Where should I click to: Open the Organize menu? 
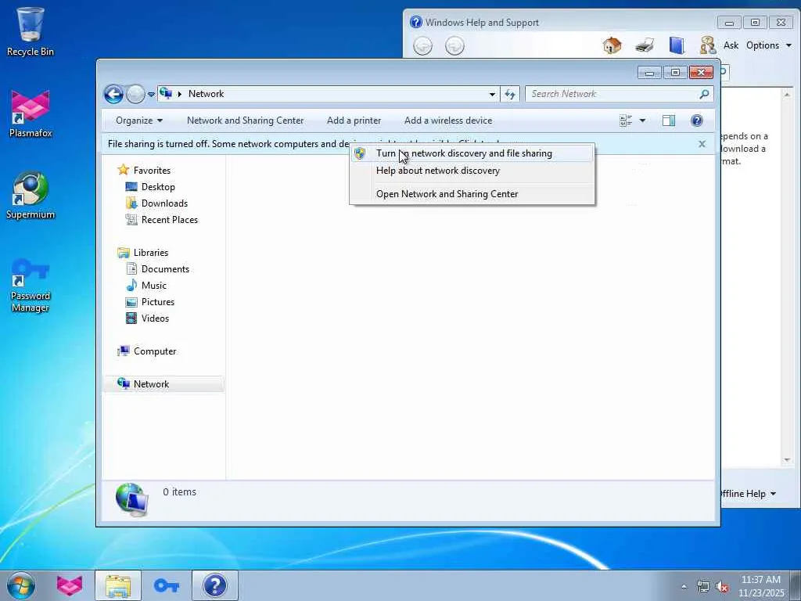pyautogui.click(x=139, y=121)
